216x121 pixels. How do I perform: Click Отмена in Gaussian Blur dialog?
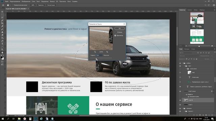coord(119,32)
